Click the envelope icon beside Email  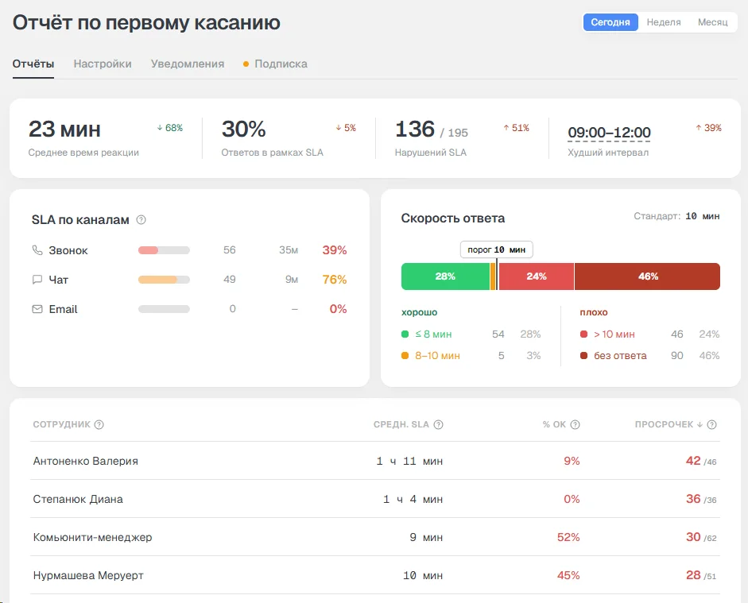[37, 309]
